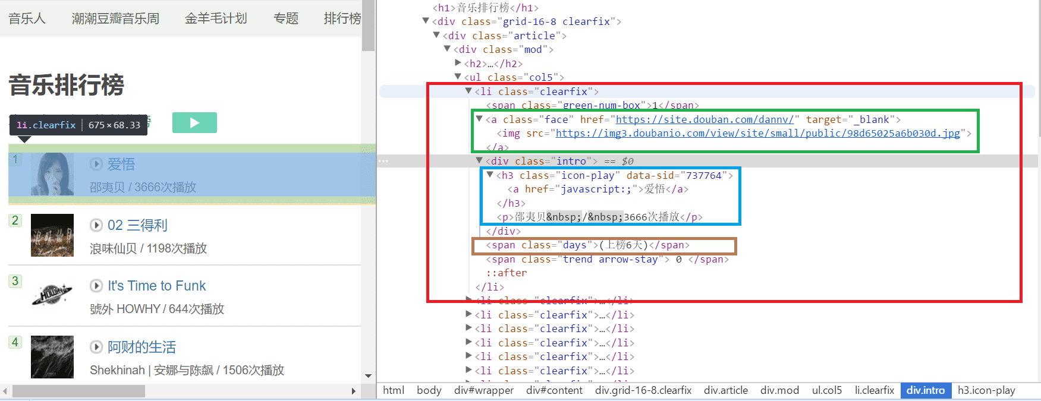This screenshot has width=1041, height=401.
Task: Click the text 號外 HOWHY / 644次播放
Action: click(x=157, y=309)
